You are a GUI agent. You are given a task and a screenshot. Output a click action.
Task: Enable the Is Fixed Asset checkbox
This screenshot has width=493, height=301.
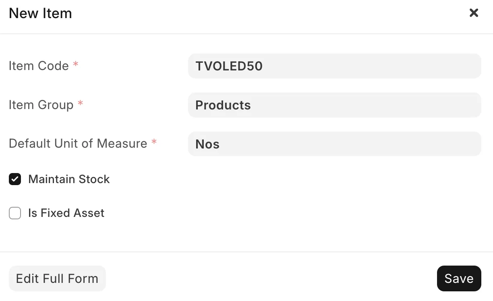[x=15, y=213]
